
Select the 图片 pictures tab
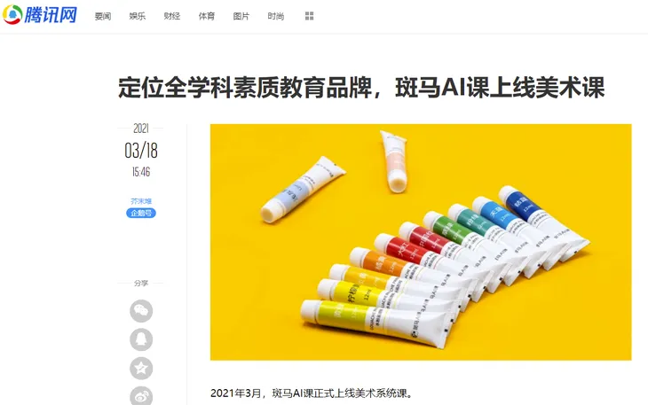click(x=241, y=16)
